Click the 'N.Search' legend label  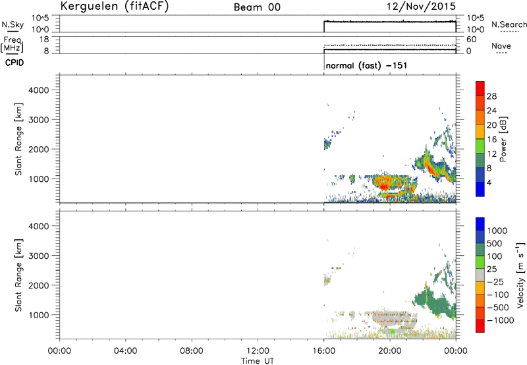pyautogui.click(x=509, y=24)
